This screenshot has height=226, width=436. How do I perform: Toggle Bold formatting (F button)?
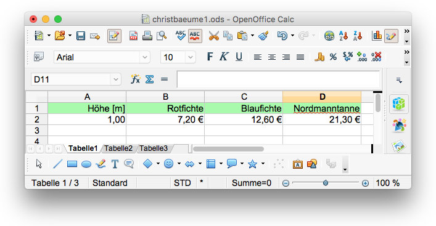point(210,57)
